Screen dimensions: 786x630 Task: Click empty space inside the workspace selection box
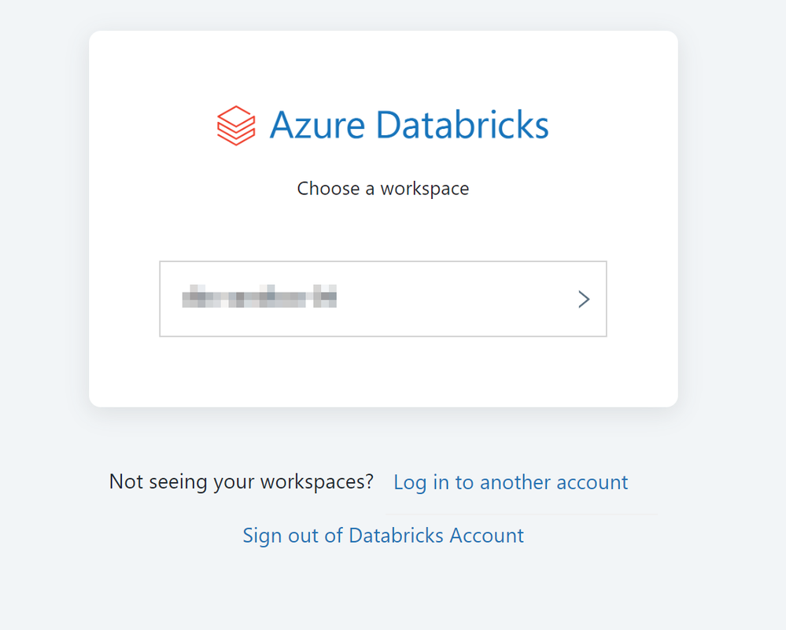(x=456, y=299)
